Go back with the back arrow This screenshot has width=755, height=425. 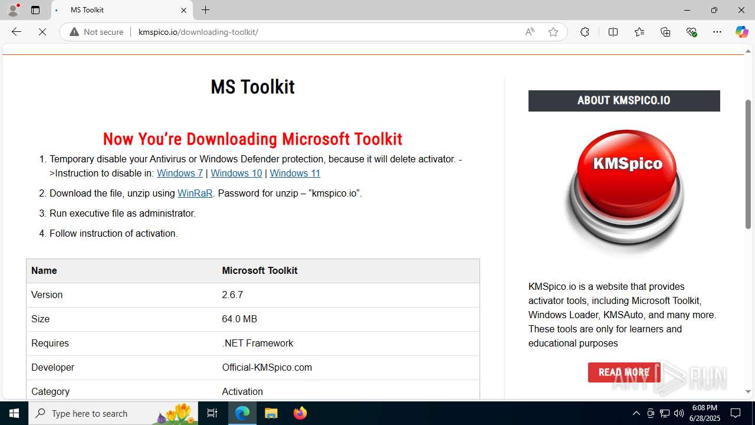click(x=17, y=32)
